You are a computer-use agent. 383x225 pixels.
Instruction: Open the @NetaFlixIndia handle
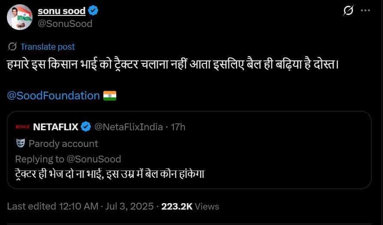[x=128, y=127]
